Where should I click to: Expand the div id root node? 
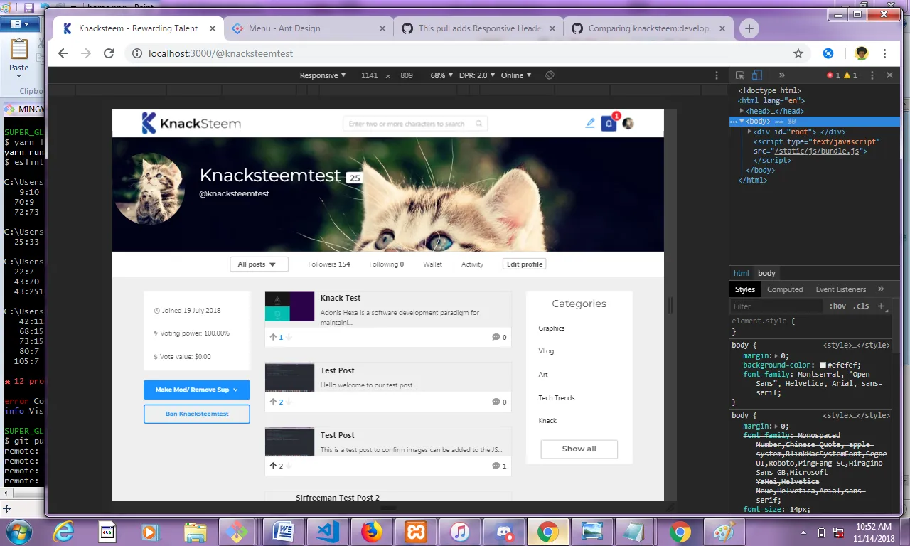[749, 132]
